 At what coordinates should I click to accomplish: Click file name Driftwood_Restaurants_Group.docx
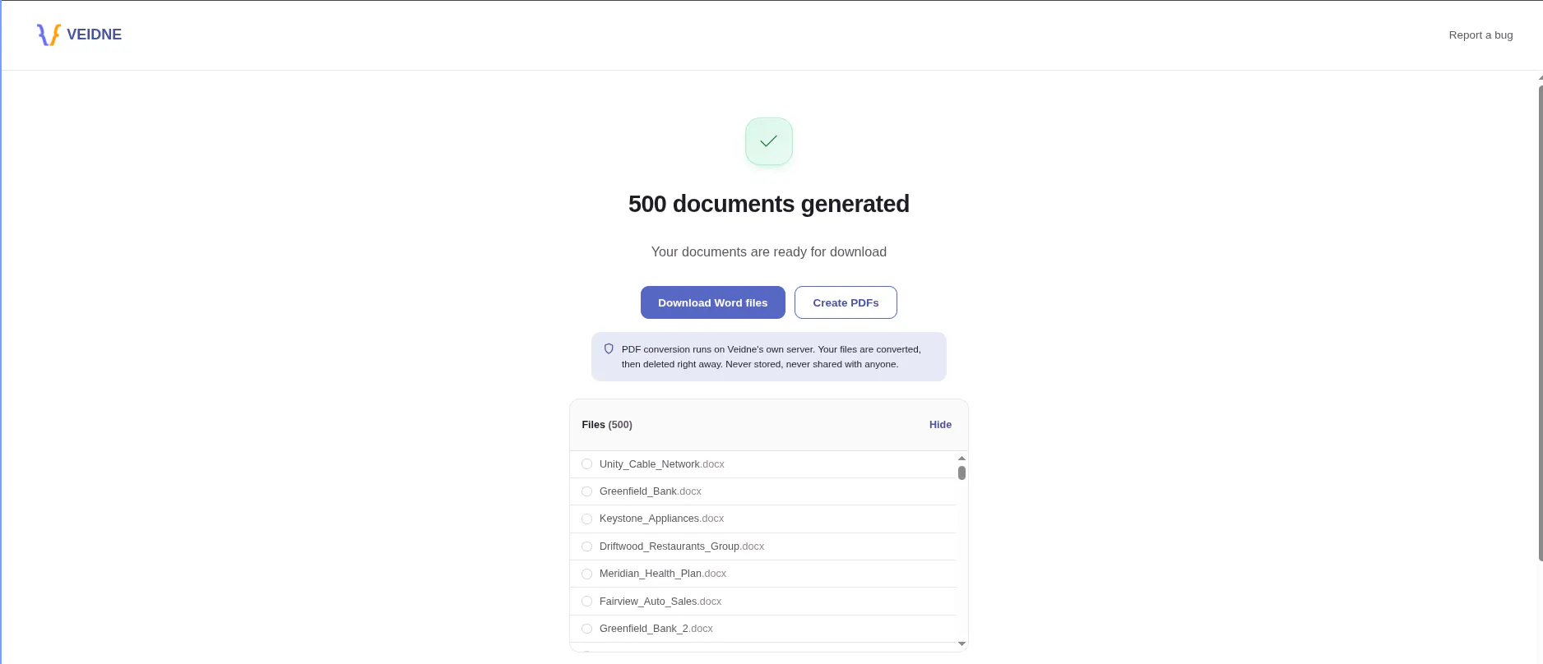pos(682,546)
